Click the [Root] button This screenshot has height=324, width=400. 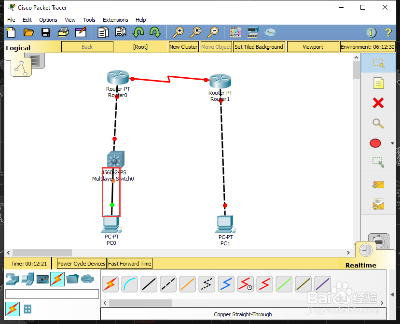(x=140, y=47)
